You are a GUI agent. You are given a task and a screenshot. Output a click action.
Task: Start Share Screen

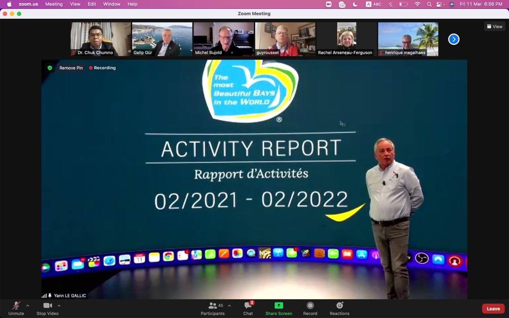279,308
